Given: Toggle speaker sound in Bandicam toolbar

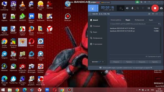Looking at the screenshot, I should pyautogui.click(x=127, y=8).
